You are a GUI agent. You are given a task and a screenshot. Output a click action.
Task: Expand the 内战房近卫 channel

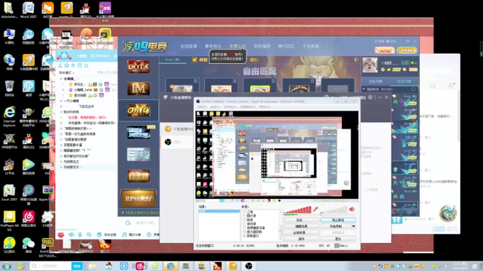(61, 161)
